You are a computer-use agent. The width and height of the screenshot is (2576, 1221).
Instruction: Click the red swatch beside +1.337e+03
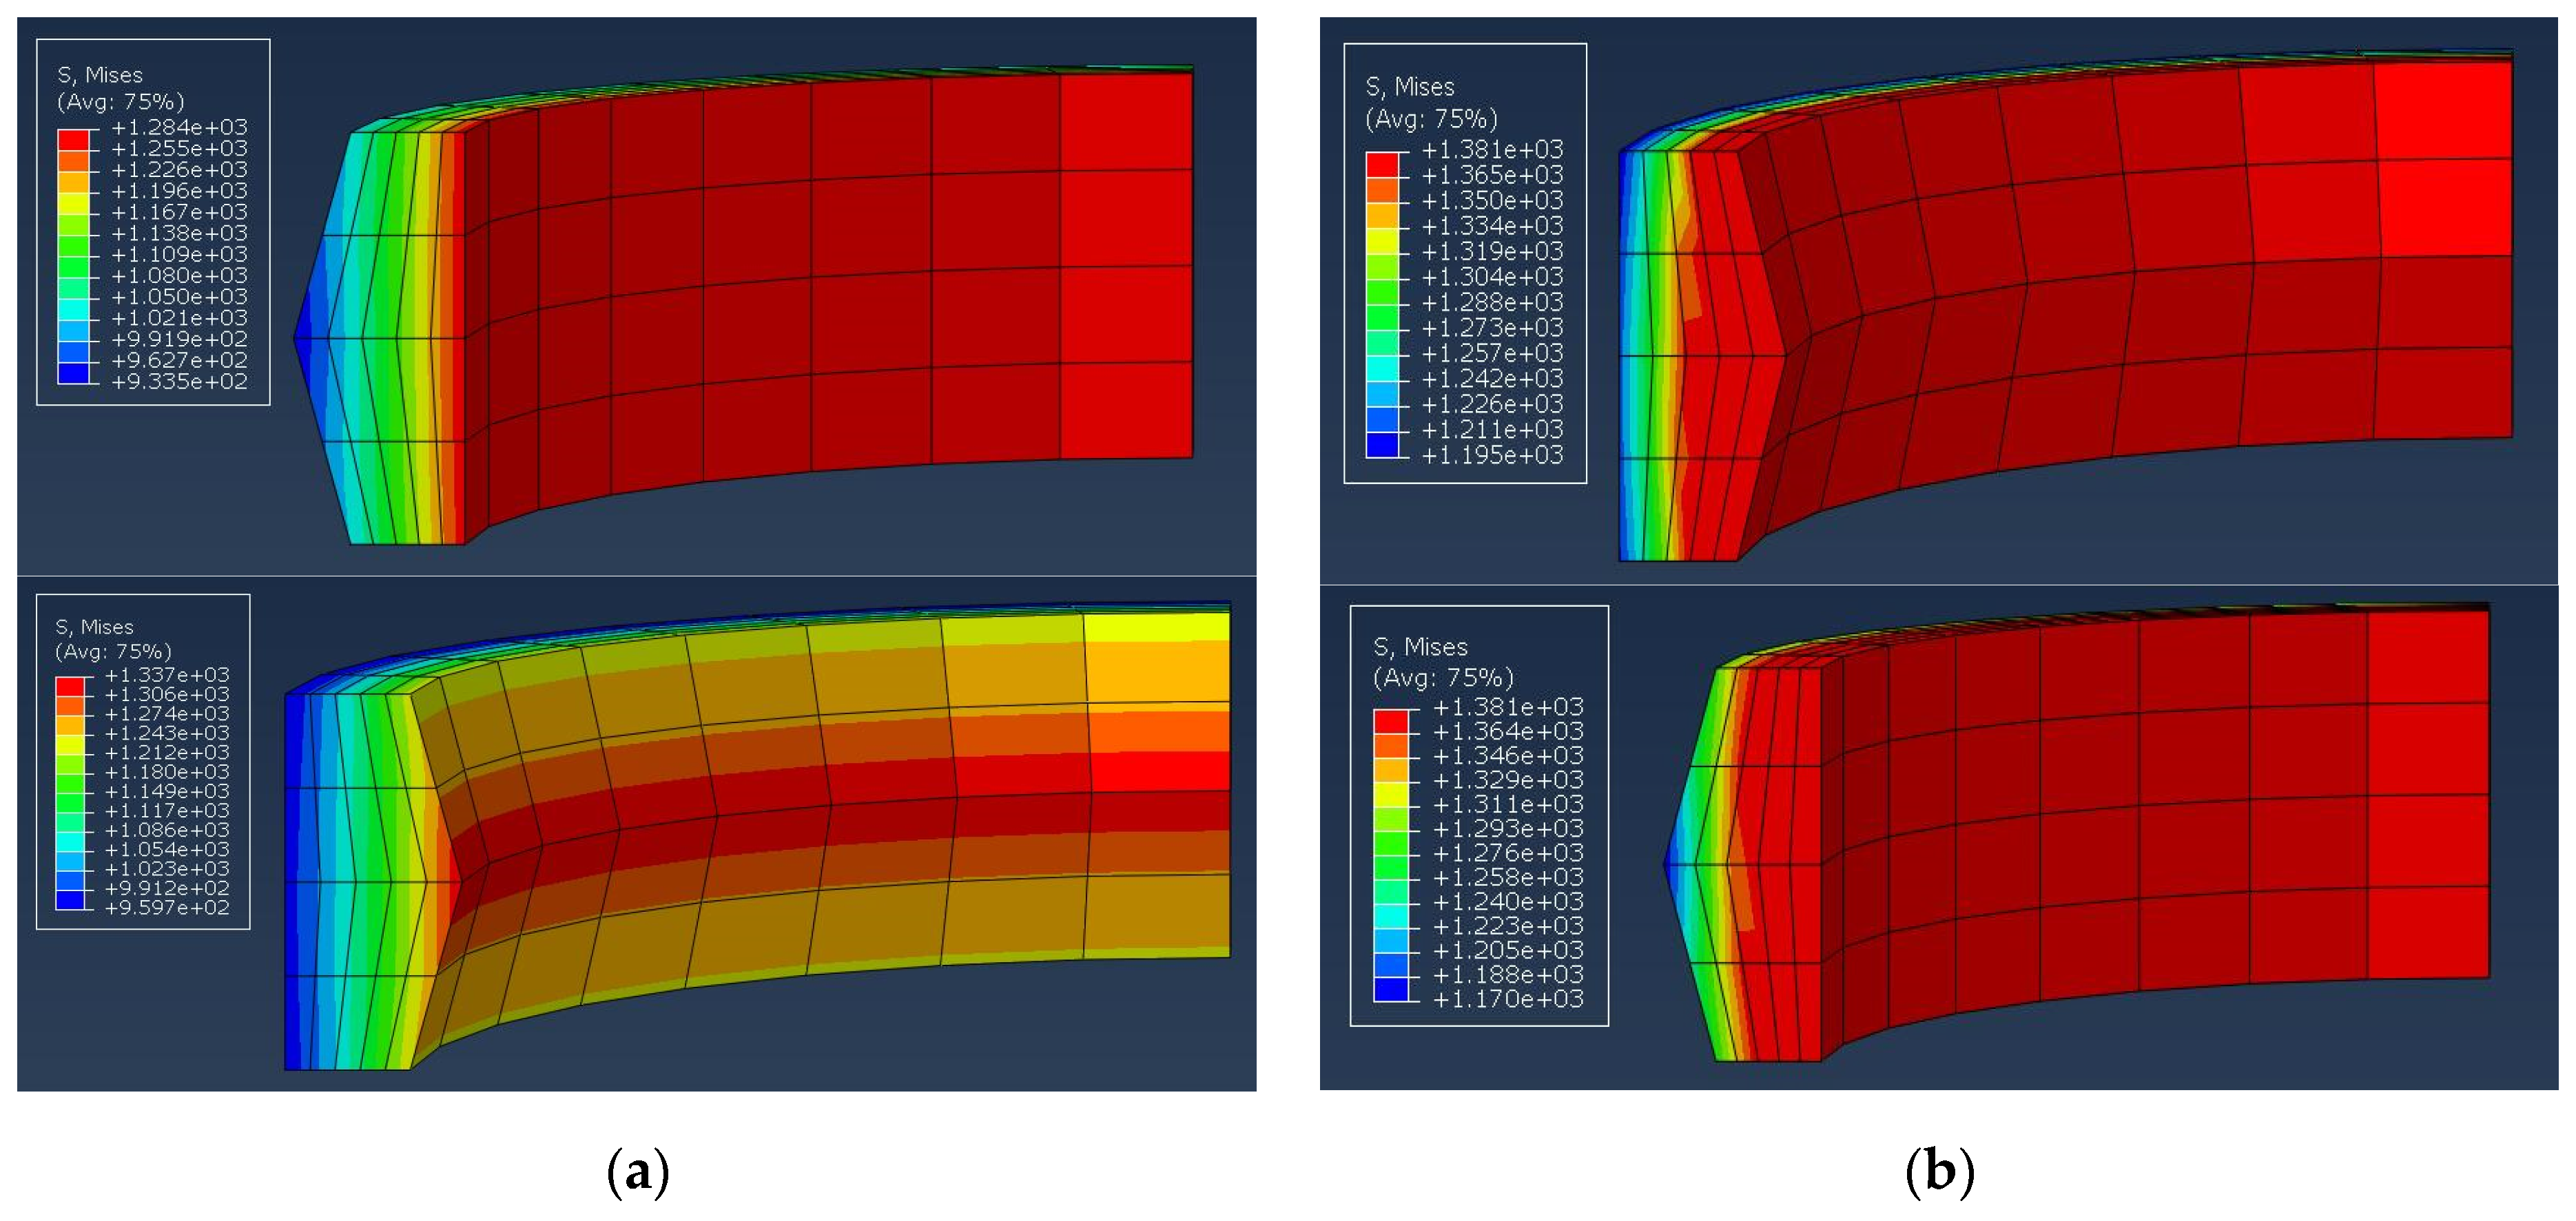[x=70, y=687]
